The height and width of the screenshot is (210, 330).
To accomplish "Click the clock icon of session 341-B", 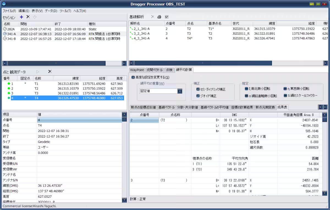I will point(5,39).
